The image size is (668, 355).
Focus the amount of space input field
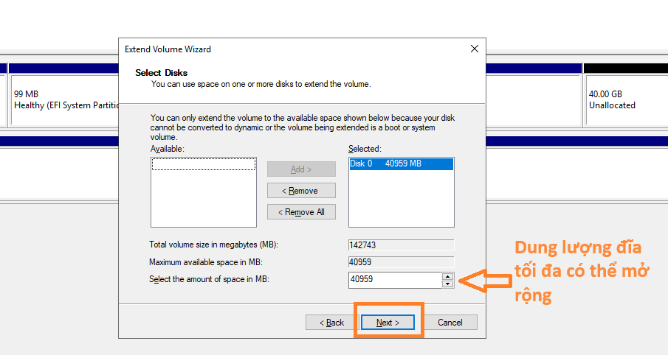pos(394,280)
